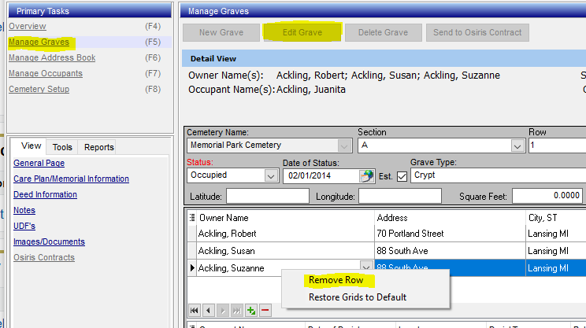Viewport: 586px width, 328px height.
Task: Select row header for Ackling, Robert
Action: 192,234
